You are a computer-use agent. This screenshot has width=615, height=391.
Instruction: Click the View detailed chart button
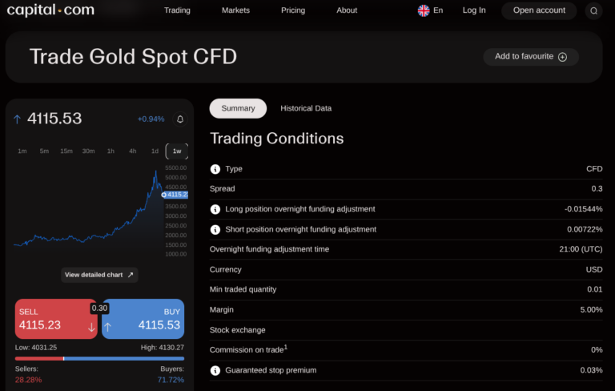(x=99, y=275)
